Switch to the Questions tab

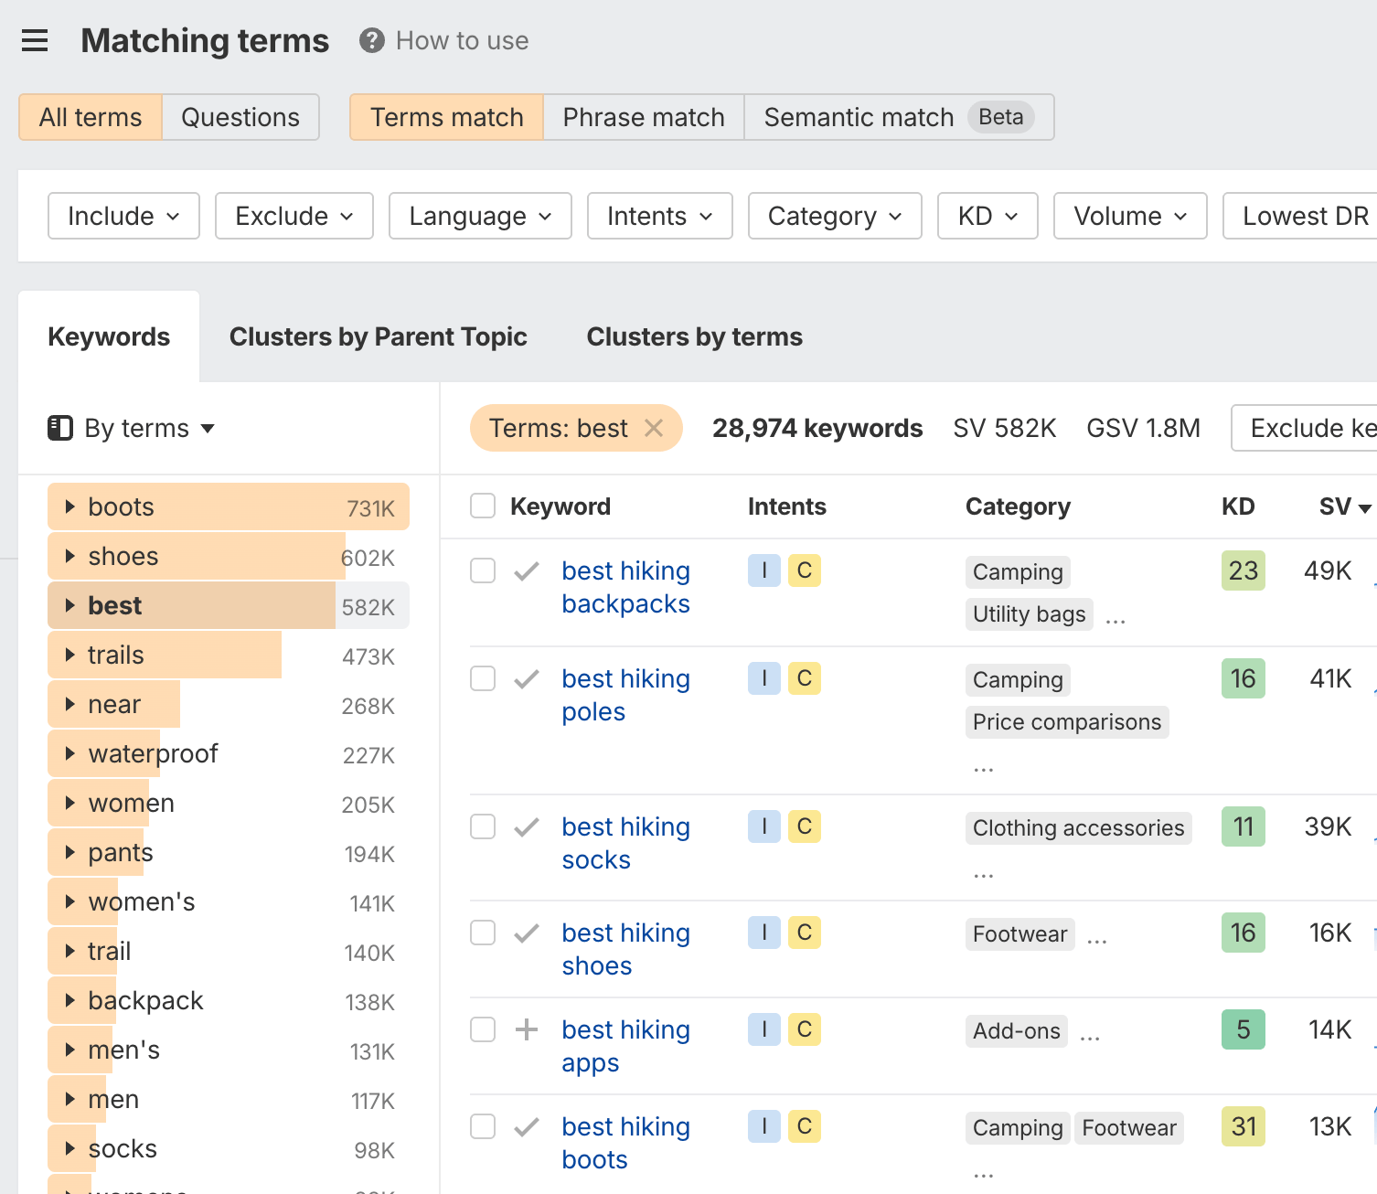tap(240, 117)
